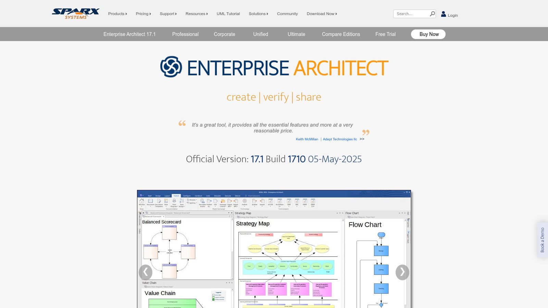Viewport: 548px width, 308px height.
Task: Select the Ultimate edition tab
Action: [x=296, y=34]
